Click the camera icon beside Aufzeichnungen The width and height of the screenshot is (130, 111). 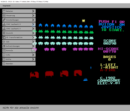pyautogui.click(x=4, y=46)
